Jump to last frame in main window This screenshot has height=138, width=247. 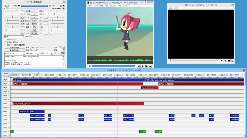click(150, 66)
